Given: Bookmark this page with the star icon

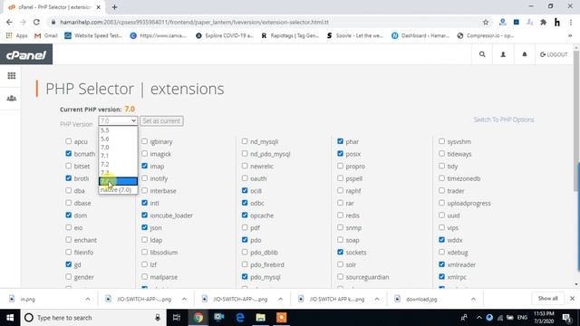Looking at the screenshot, I should click(486, 22).
